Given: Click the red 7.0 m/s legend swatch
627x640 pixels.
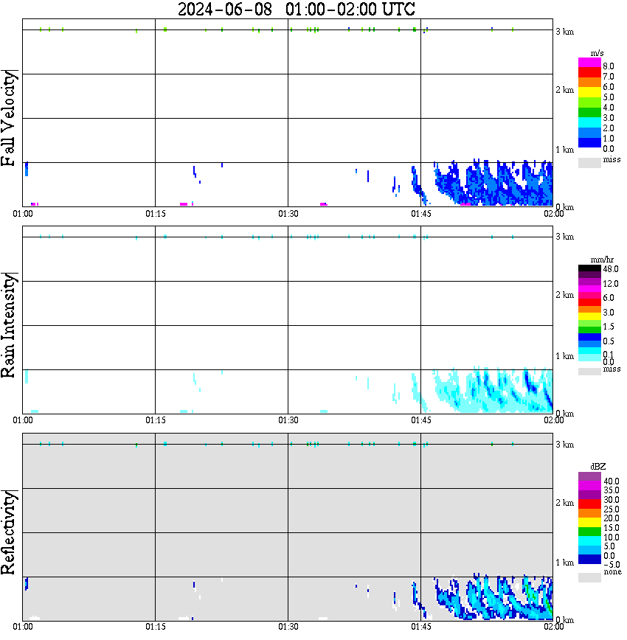Looking at the screenshot, I should [x=589, y=73].
